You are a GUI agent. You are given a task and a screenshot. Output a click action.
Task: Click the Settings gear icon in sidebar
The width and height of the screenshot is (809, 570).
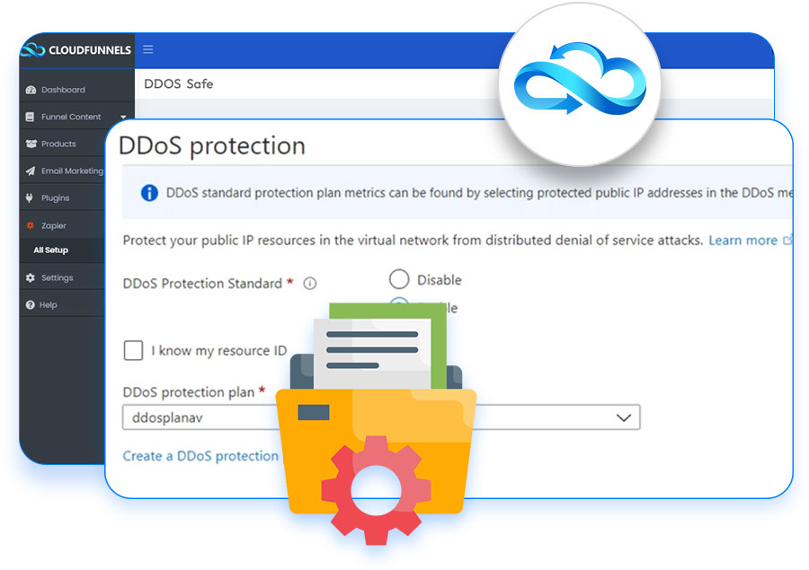(31, 278)
